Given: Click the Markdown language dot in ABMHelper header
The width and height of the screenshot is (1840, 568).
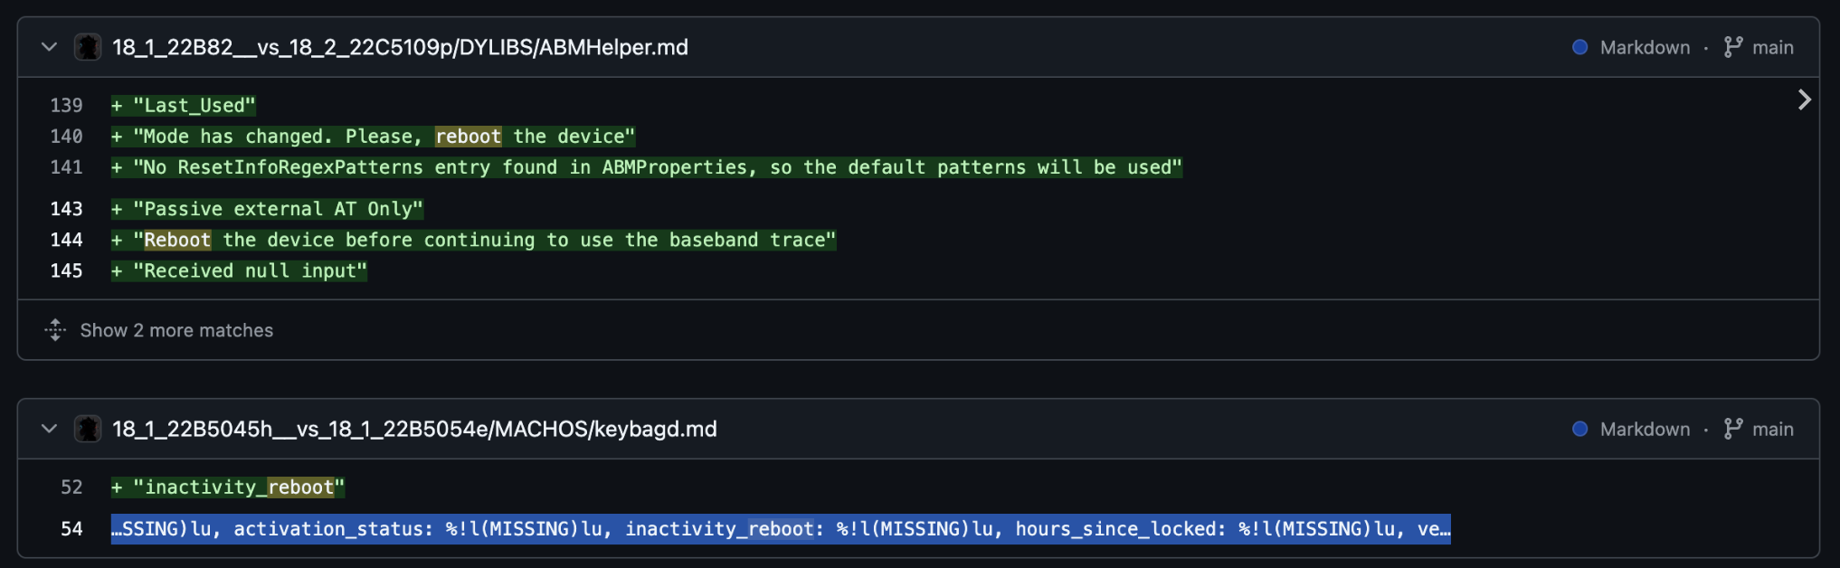Looking at the screenshot, I should [x=1579, y=47].
